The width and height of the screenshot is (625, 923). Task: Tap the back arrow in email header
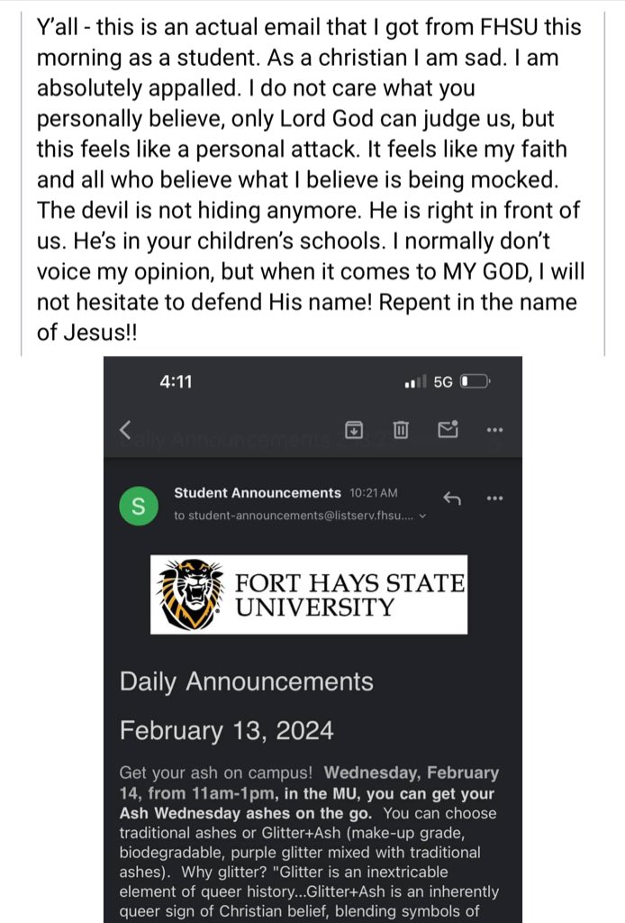click(x=124, y=430)
